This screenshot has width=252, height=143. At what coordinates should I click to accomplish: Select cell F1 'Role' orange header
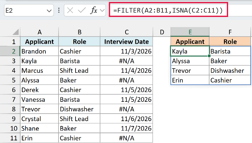(230, 42)
